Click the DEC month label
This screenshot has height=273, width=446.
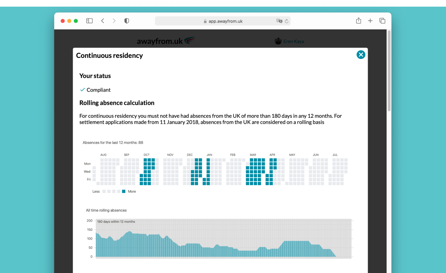190,155
